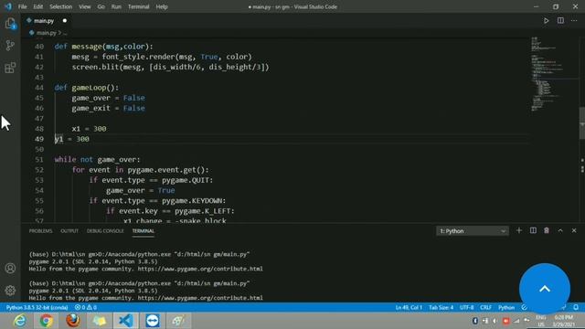Open the Accounts menu icon
Screen dimensions: 585x329
pos(10,268)
